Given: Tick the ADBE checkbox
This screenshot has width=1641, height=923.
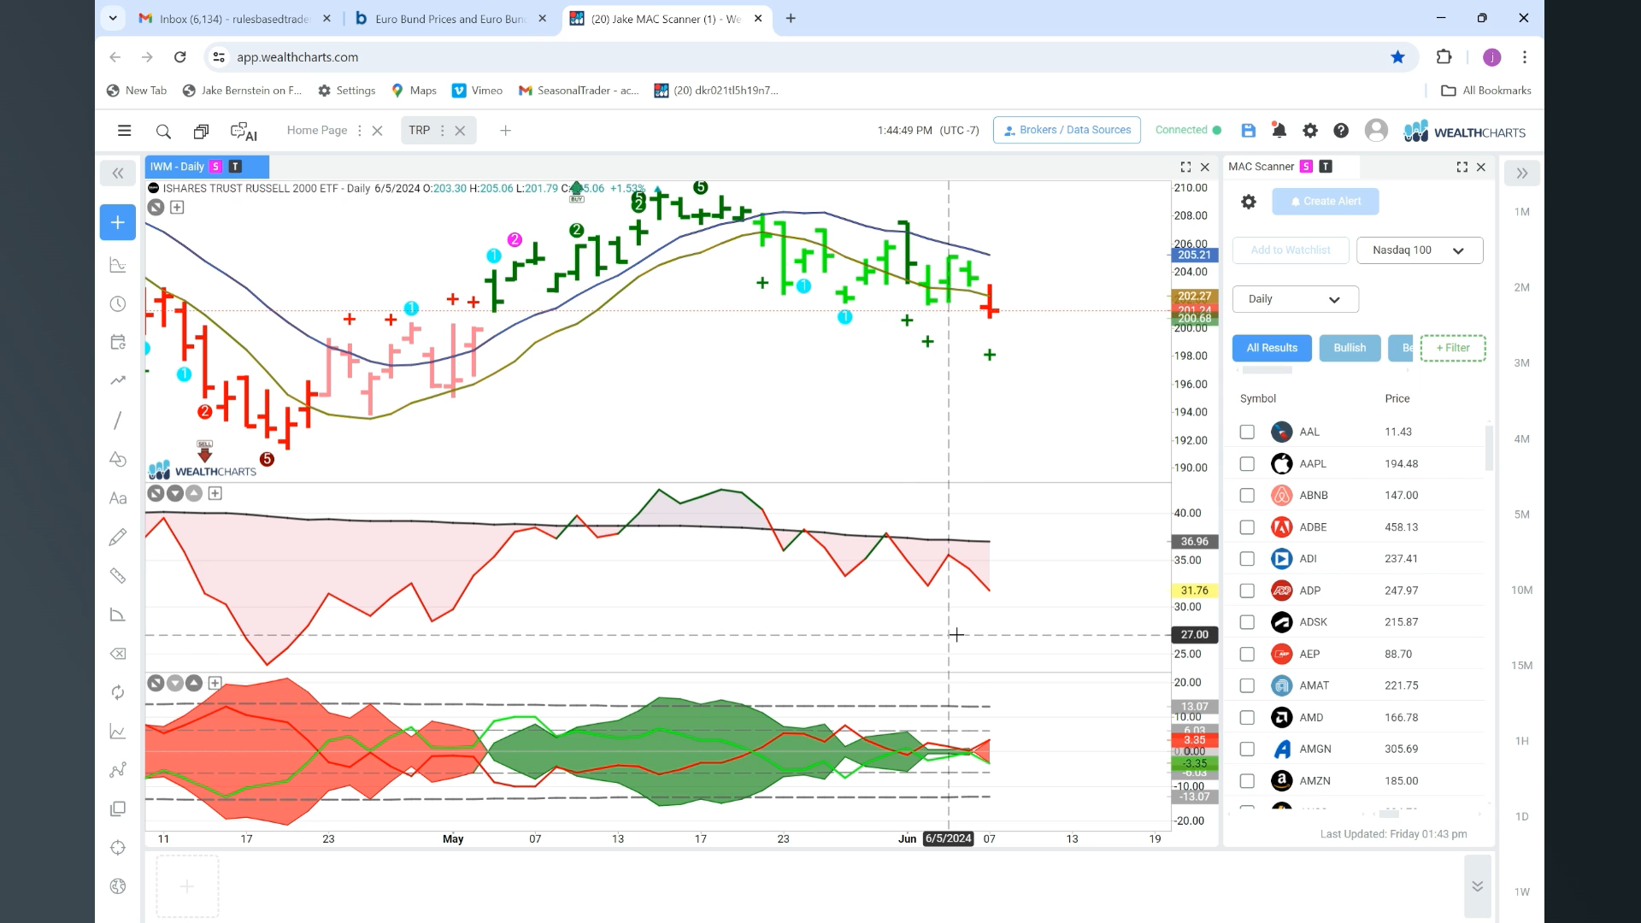Looking at the screenshot, I should tap(1247, 527).
